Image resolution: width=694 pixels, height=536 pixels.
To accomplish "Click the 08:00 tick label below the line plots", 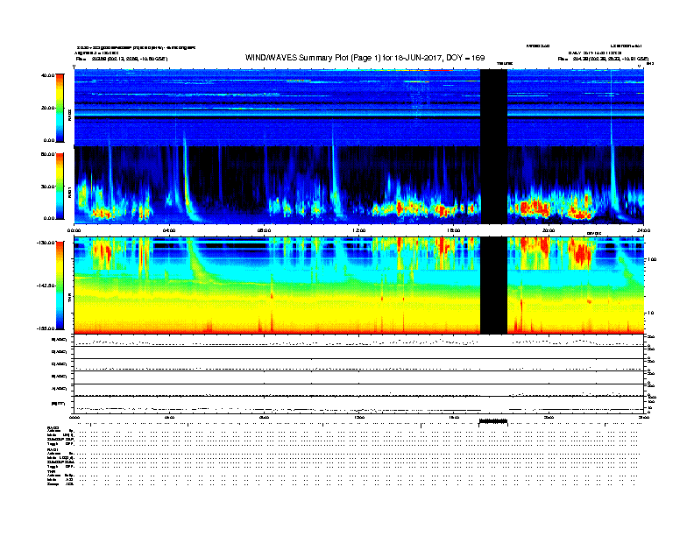I will [x=264, y=418].
